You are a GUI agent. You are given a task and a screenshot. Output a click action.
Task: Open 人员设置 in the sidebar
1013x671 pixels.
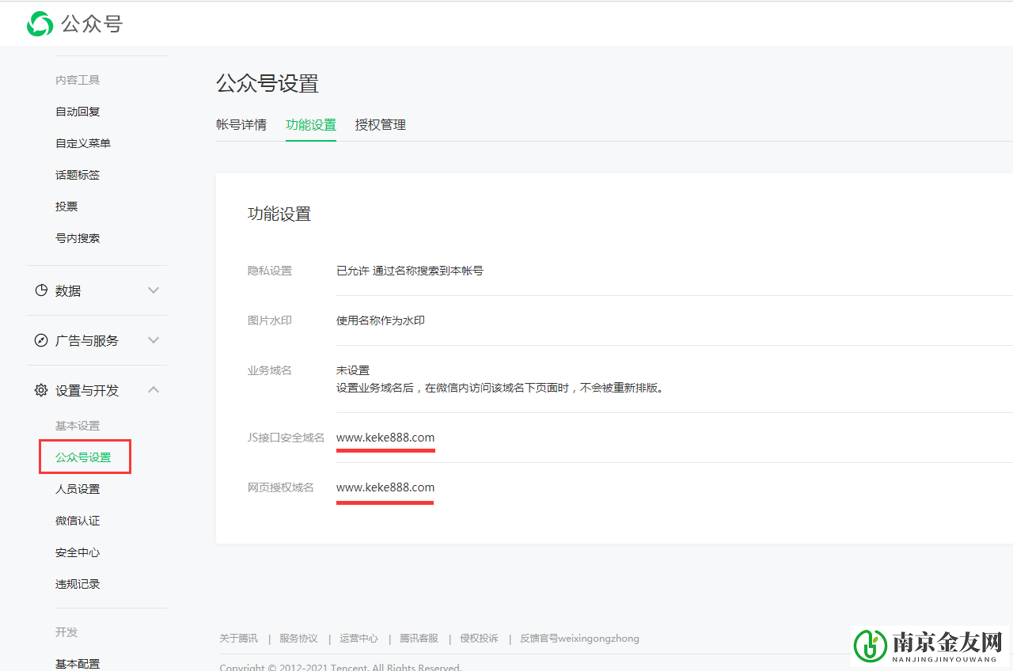click(x=78, y=488)
